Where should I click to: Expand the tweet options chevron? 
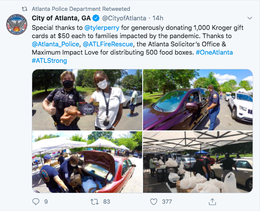pyautogui.click(x=250, y=18)
